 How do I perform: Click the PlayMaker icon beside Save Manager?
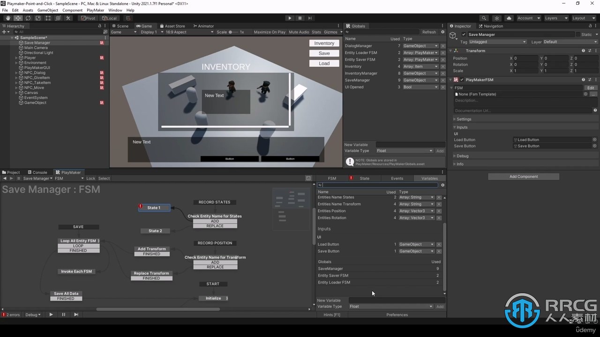[102, 43]
